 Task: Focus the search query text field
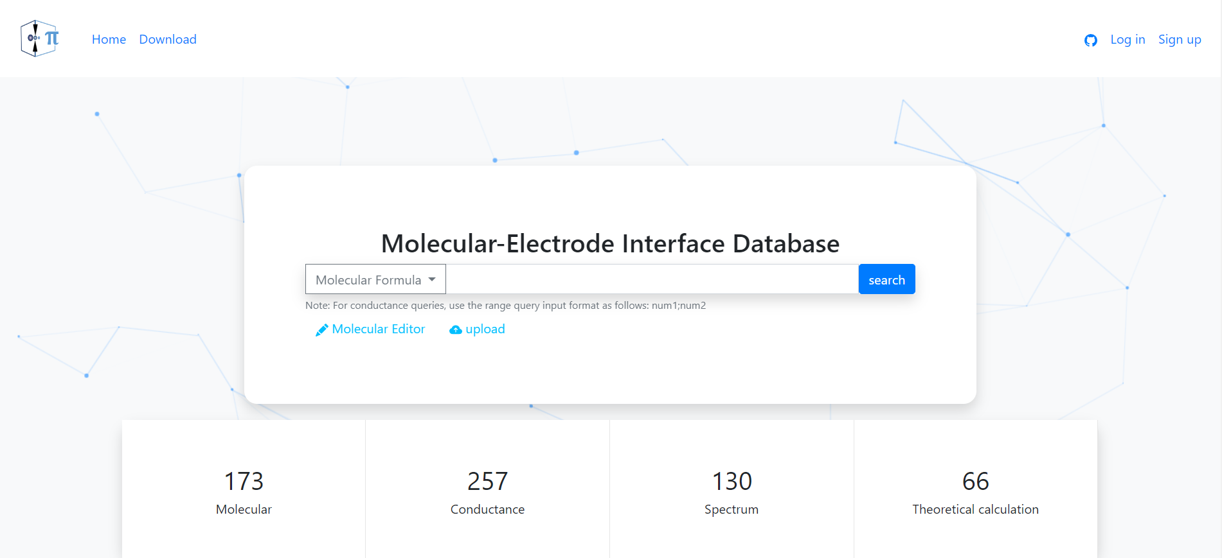click(652, 279)
